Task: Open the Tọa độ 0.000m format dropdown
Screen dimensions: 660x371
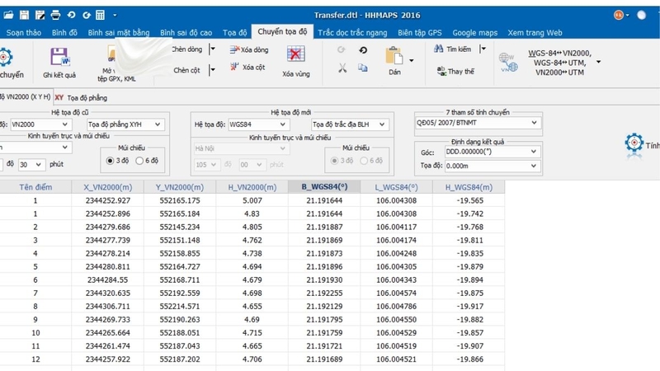Action: tap(492, 166)
